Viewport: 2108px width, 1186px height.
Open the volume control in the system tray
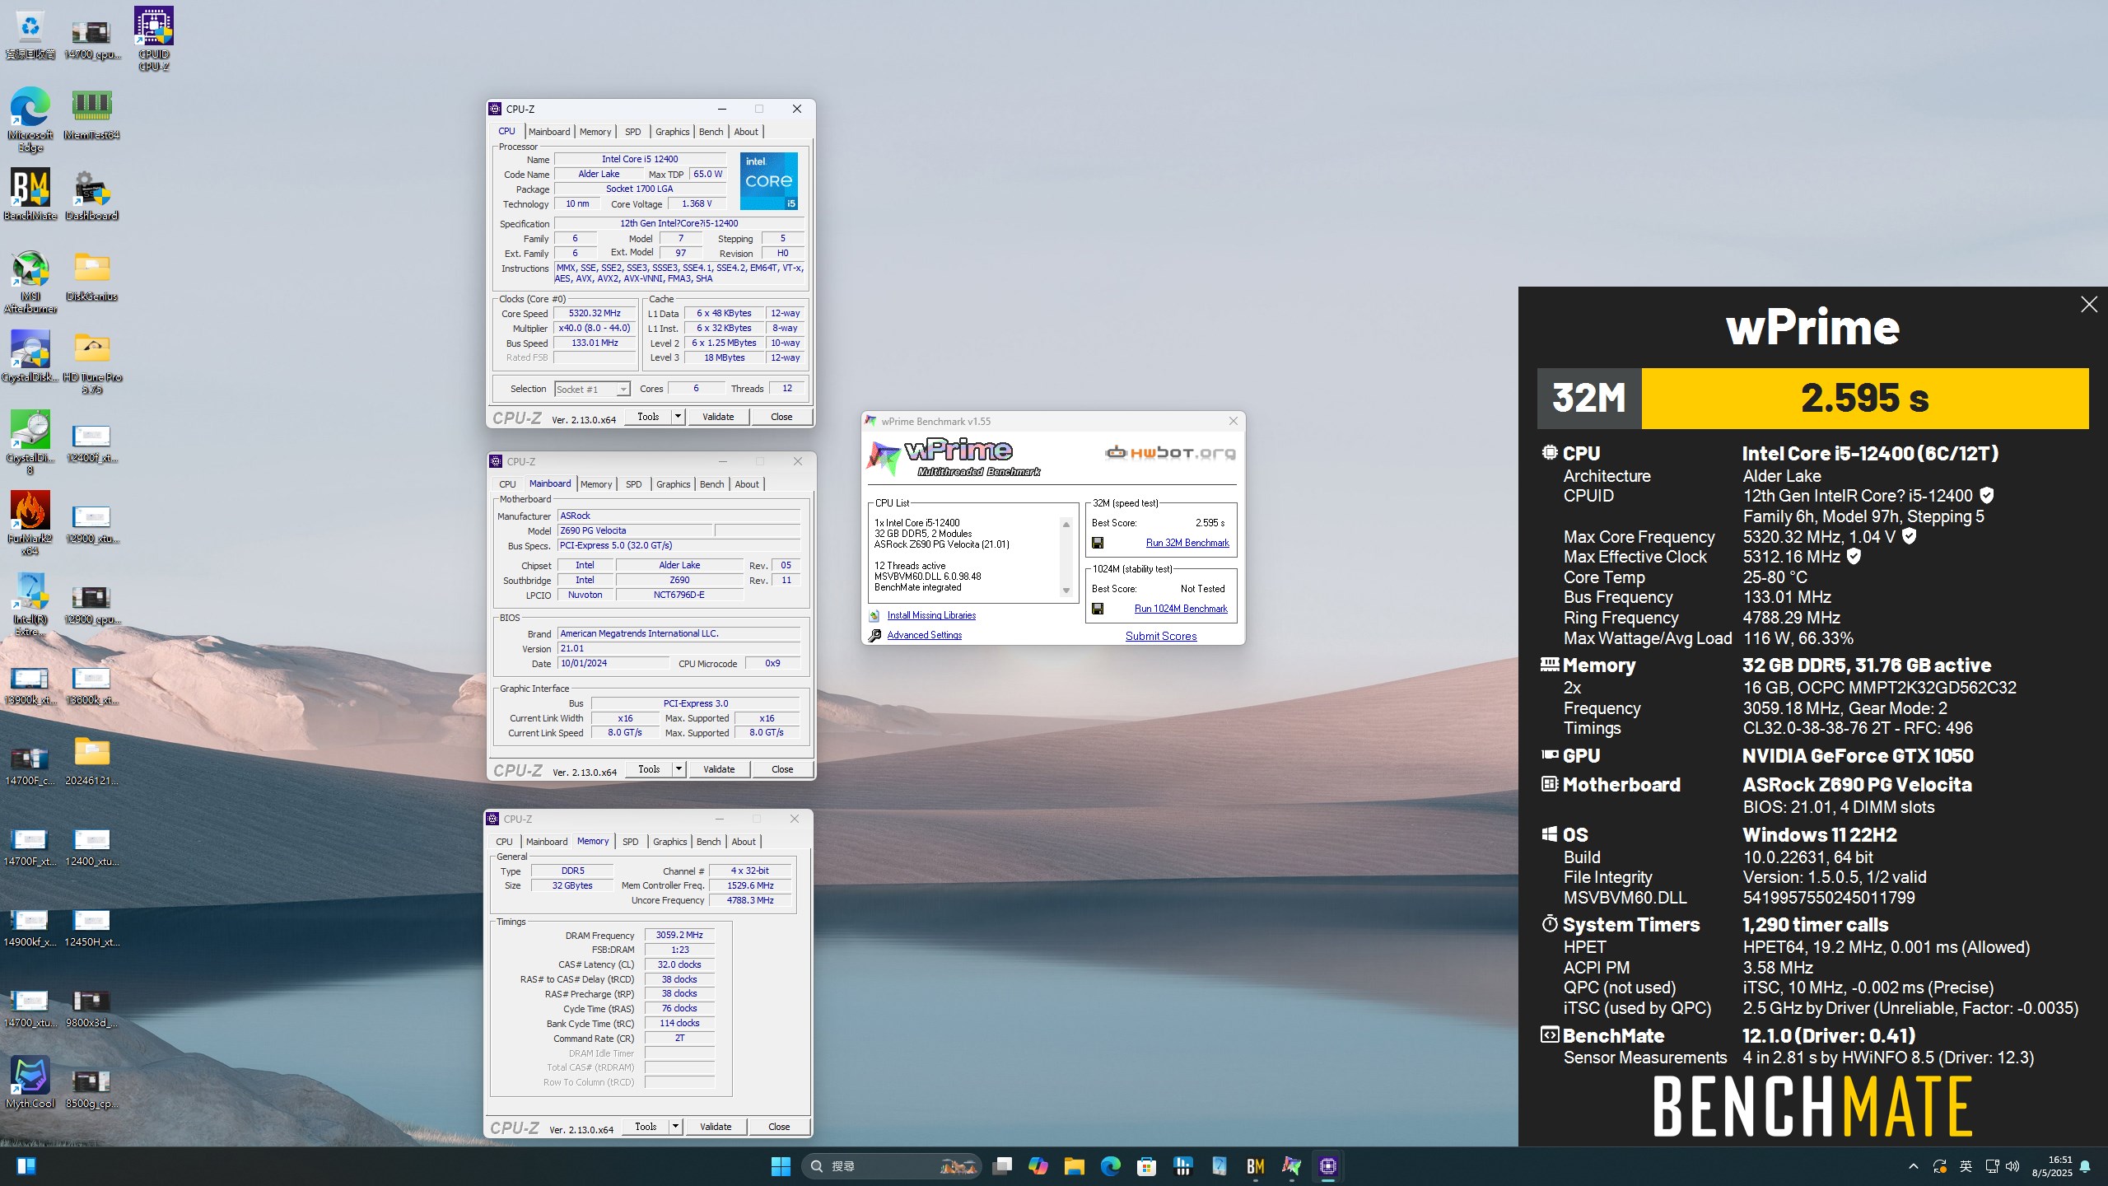coord(2012,1166)
